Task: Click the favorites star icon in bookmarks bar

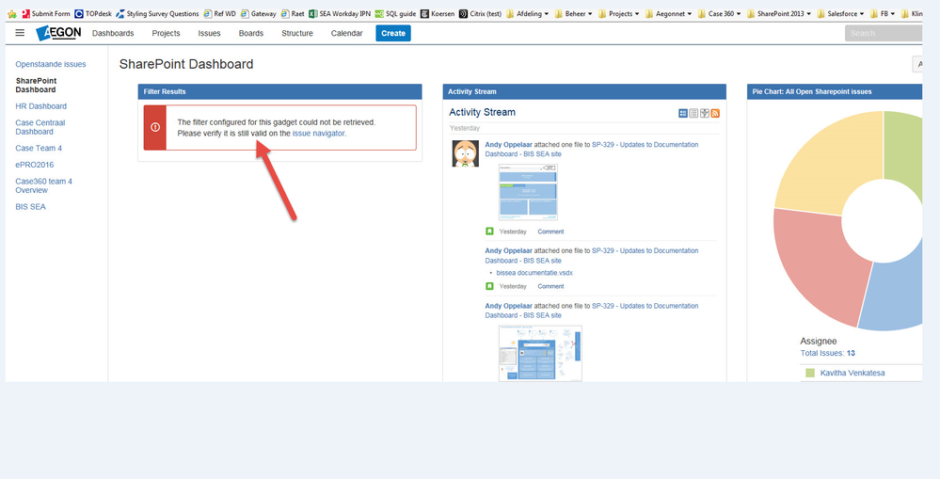Action: point(12,14)
